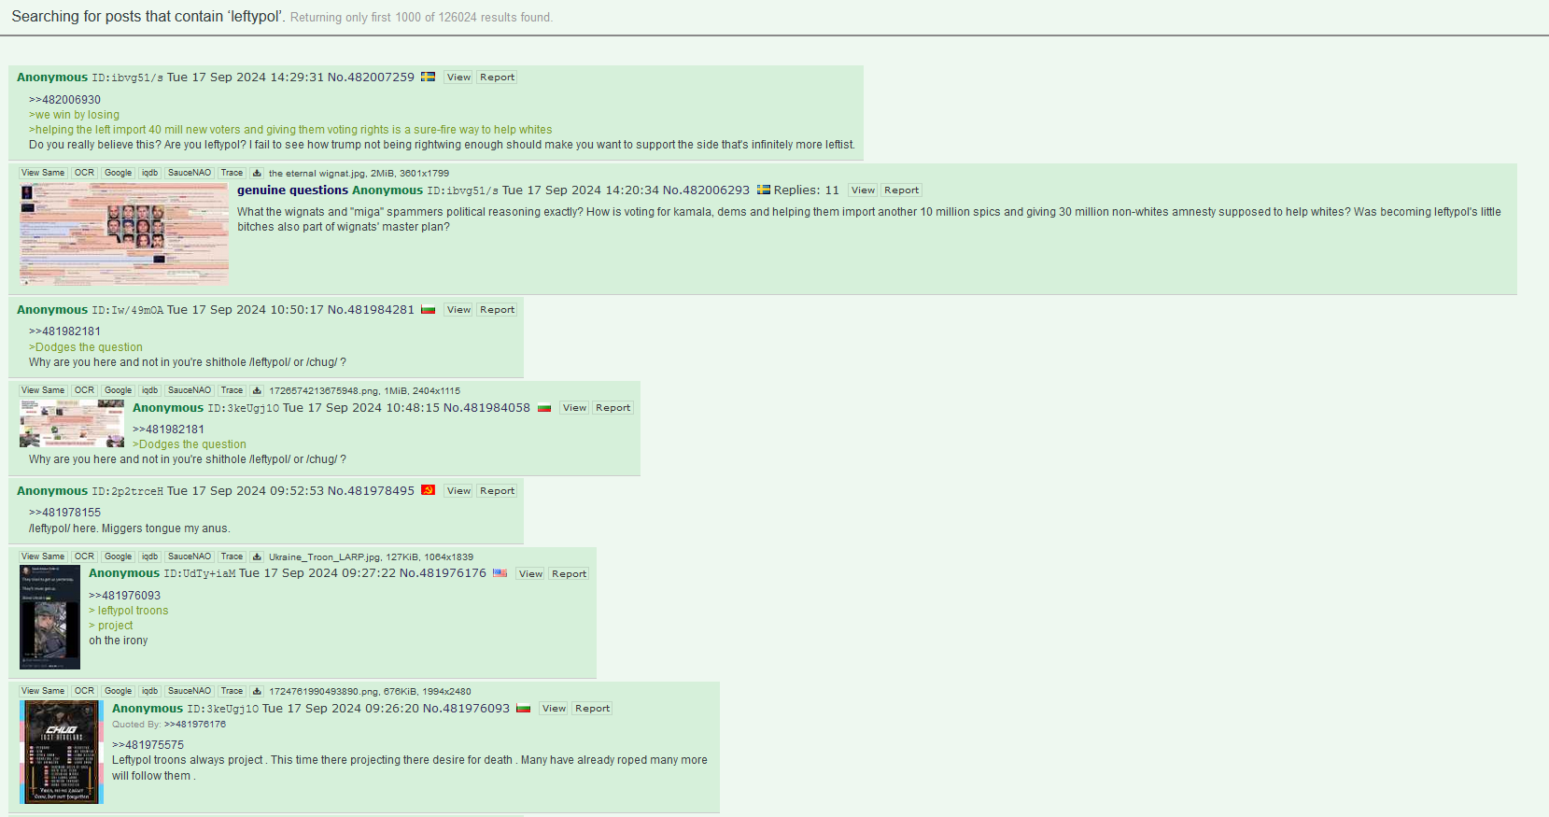
Task: Click Report on post No.482007259
Action: 497,77
